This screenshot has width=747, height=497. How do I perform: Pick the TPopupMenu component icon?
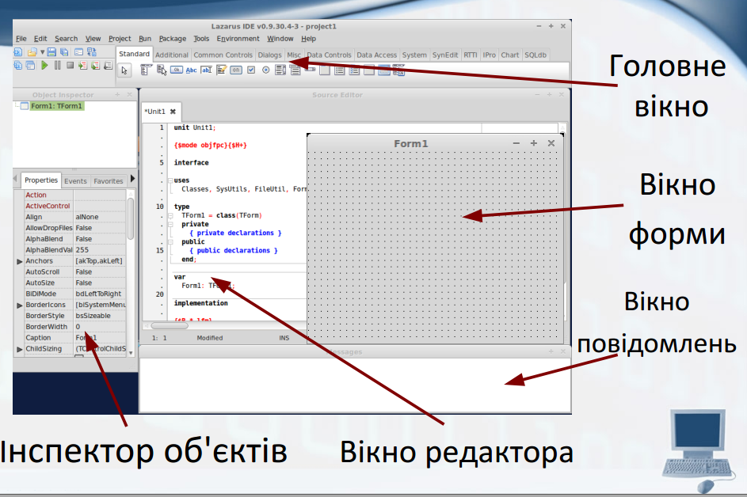pyautogui.click(x=162, y=70)
